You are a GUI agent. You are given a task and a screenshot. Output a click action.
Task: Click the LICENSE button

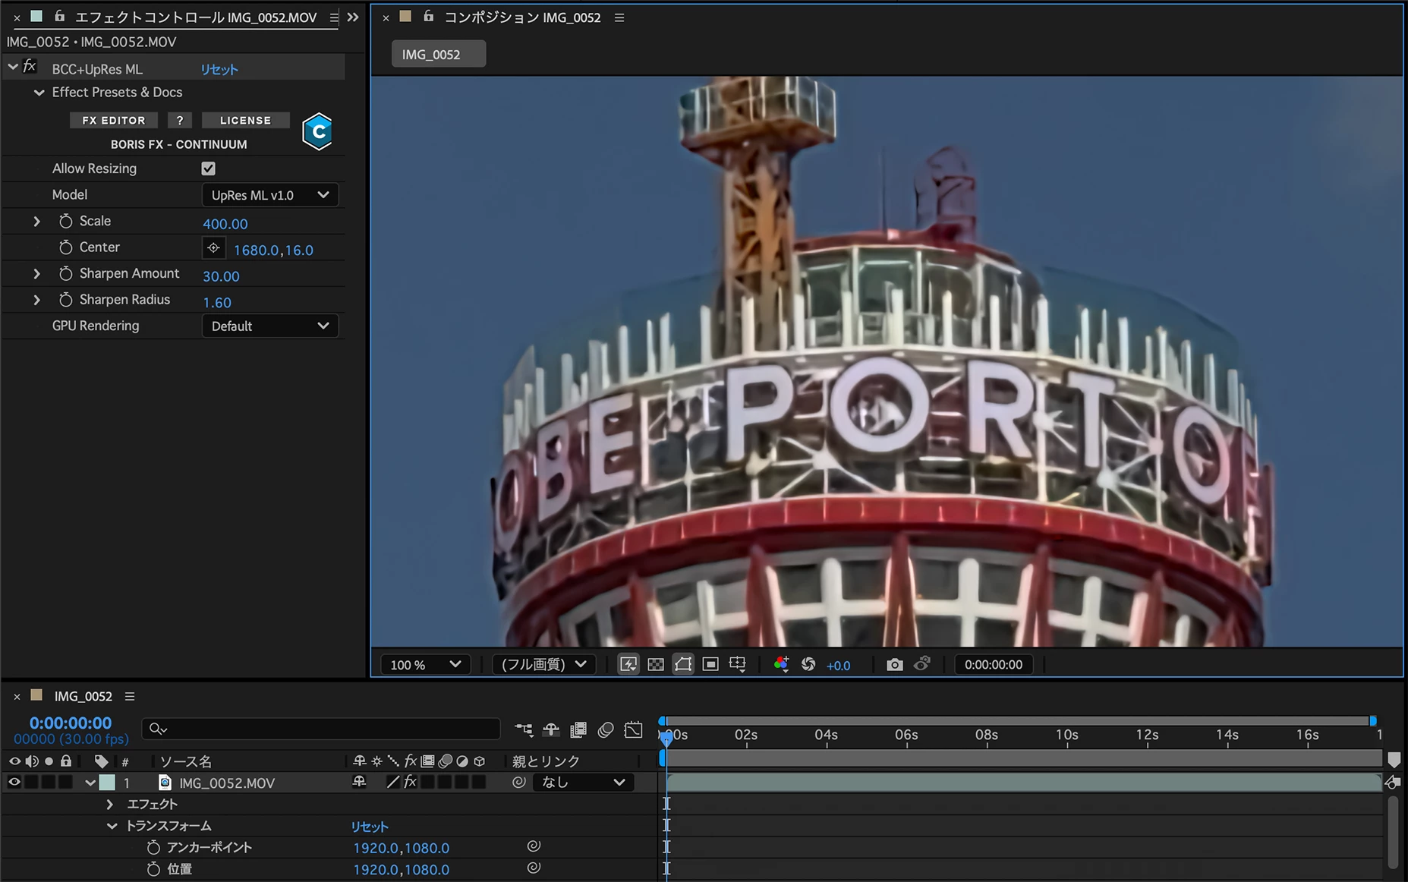(245, 120)
